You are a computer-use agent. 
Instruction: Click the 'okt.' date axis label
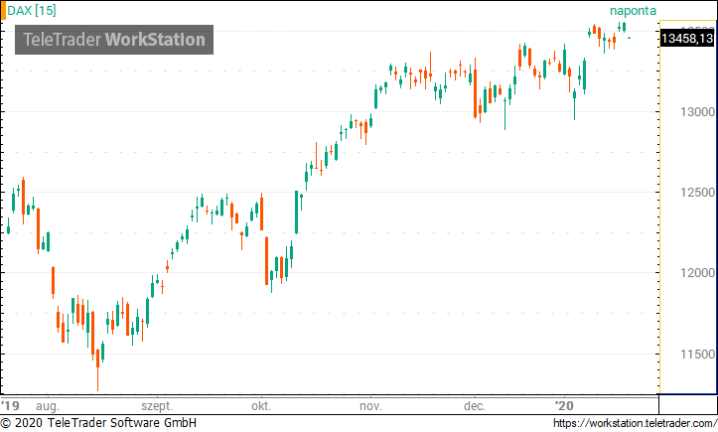coord(261,406)
